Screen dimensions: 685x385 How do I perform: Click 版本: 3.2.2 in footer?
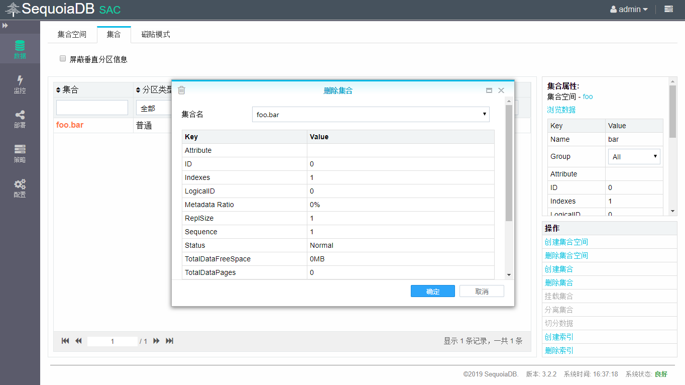[541, 374]
